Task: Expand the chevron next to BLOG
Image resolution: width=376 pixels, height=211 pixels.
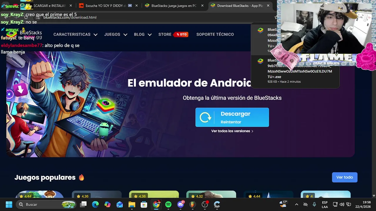Action: click(150, 35)
